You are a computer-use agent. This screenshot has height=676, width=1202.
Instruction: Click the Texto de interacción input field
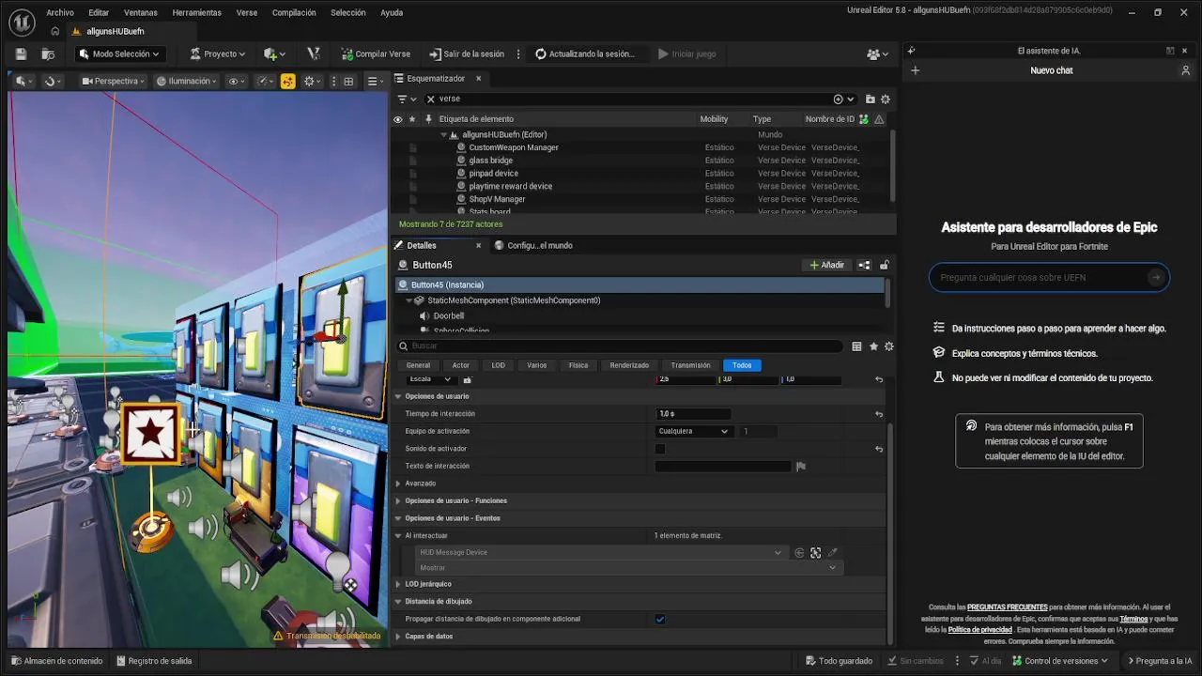pyautogui.click(x=723, y=466)
